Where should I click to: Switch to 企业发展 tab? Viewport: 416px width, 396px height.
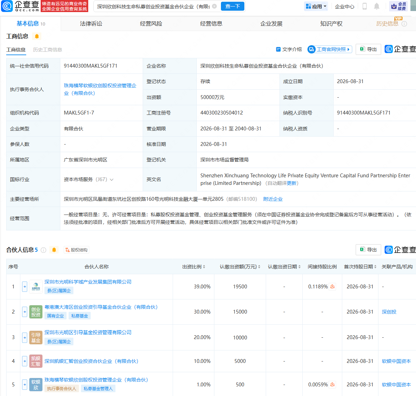[271, 24]
